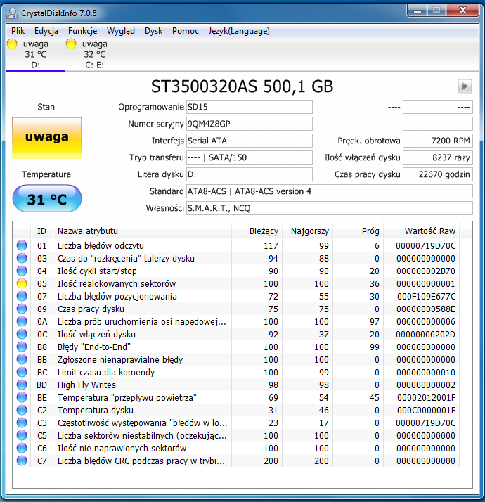The height and width of the screenshot is (502, 485).
Task: Switch to the C: E: disk tab
Action: [x=94, y=54]
